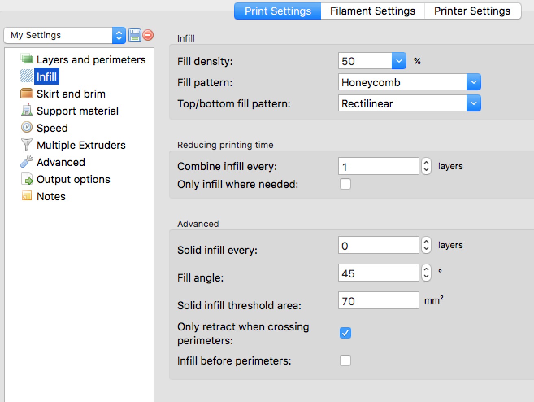Click the Solid infill threshold area field
Viewport: 534px width, 402px height.
(x=378, y=301)
